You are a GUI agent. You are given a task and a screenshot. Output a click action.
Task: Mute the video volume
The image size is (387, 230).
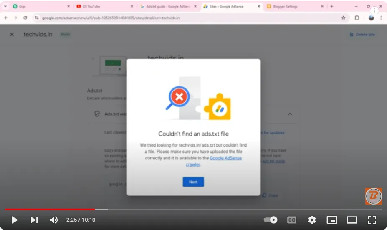pyautogui.click(x=53, y=220)
